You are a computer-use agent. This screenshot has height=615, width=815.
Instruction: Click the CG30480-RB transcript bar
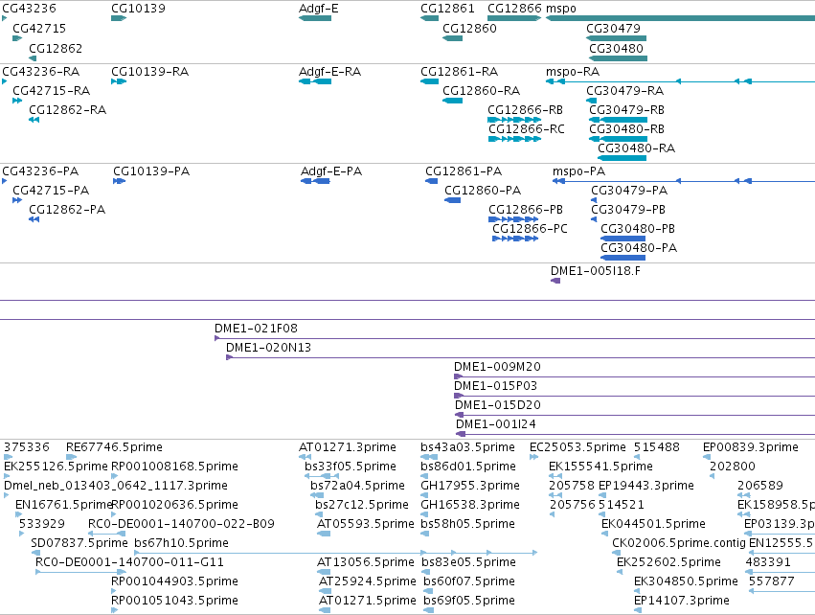[618, 139]
